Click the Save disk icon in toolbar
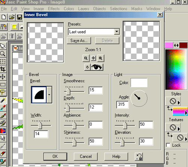Screen dimensions: 188x167 (20, 17)
